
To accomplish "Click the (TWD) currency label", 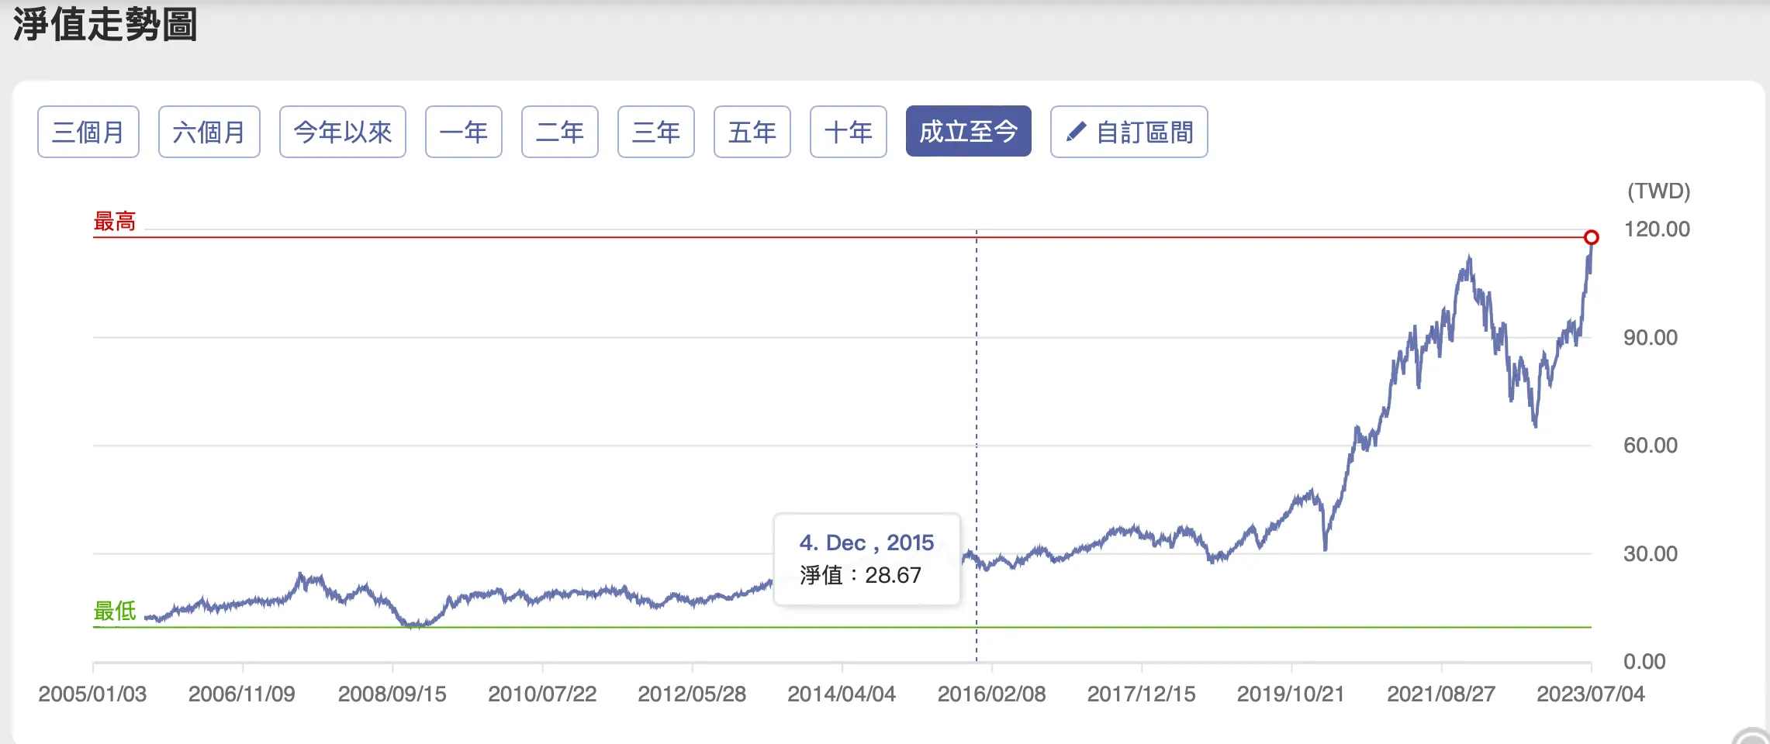I will (x=1659, y=191).
